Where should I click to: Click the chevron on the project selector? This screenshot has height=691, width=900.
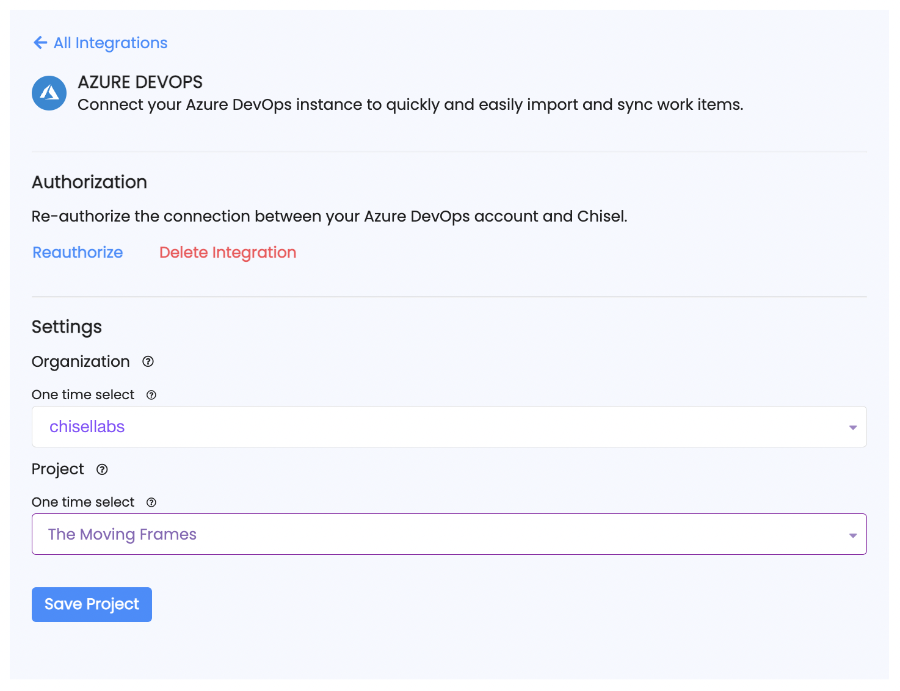(x=852, y=534)
